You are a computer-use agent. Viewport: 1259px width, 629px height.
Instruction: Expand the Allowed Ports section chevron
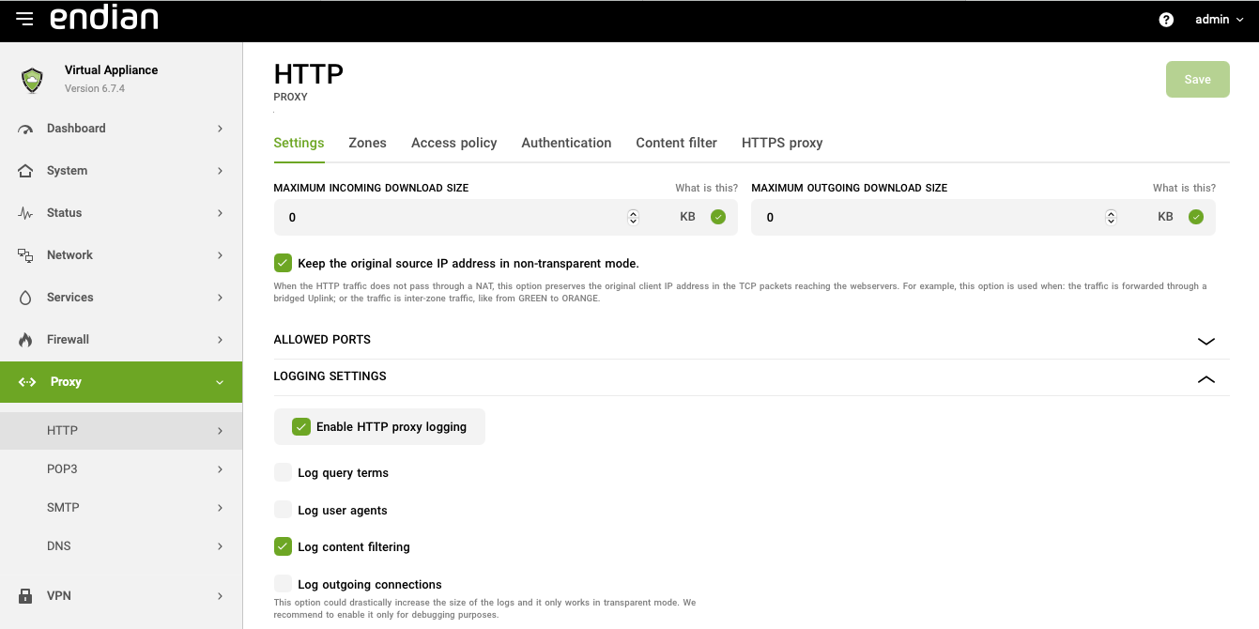[1206, 341]
